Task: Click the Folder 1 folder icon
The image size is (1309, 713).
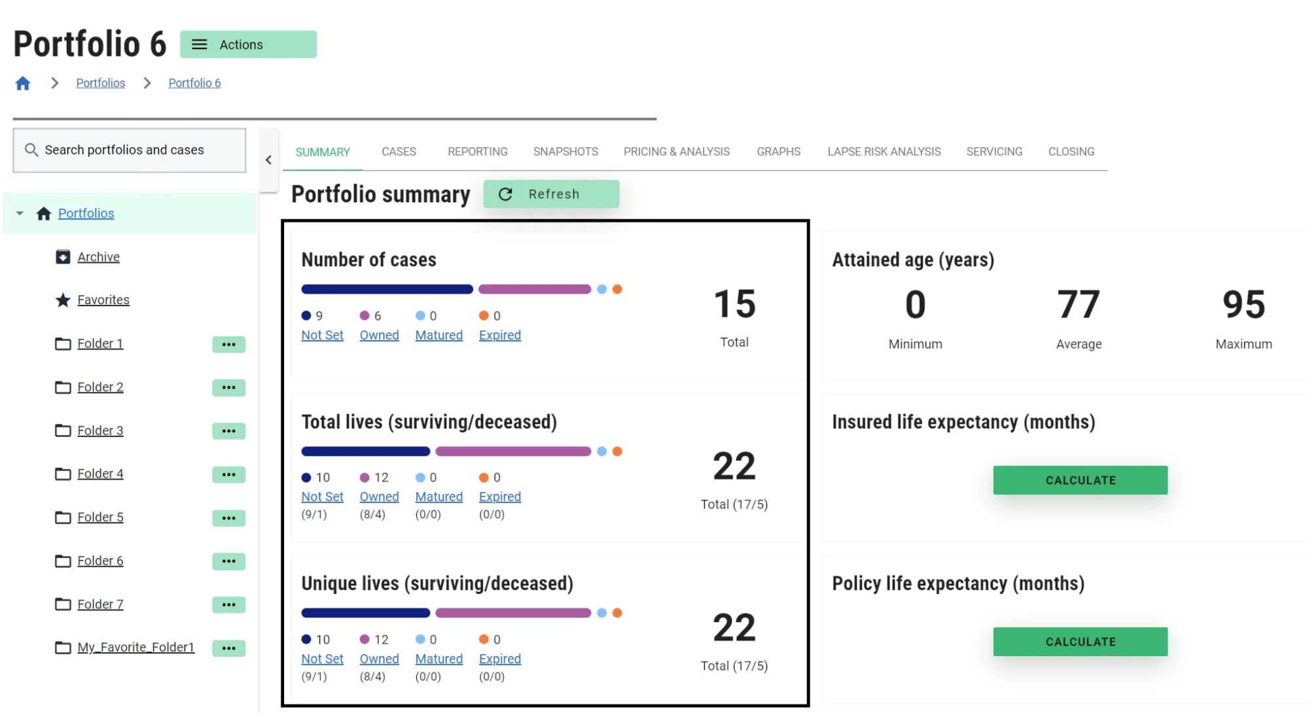Action: pyautogui.click(x=63, y=344)
